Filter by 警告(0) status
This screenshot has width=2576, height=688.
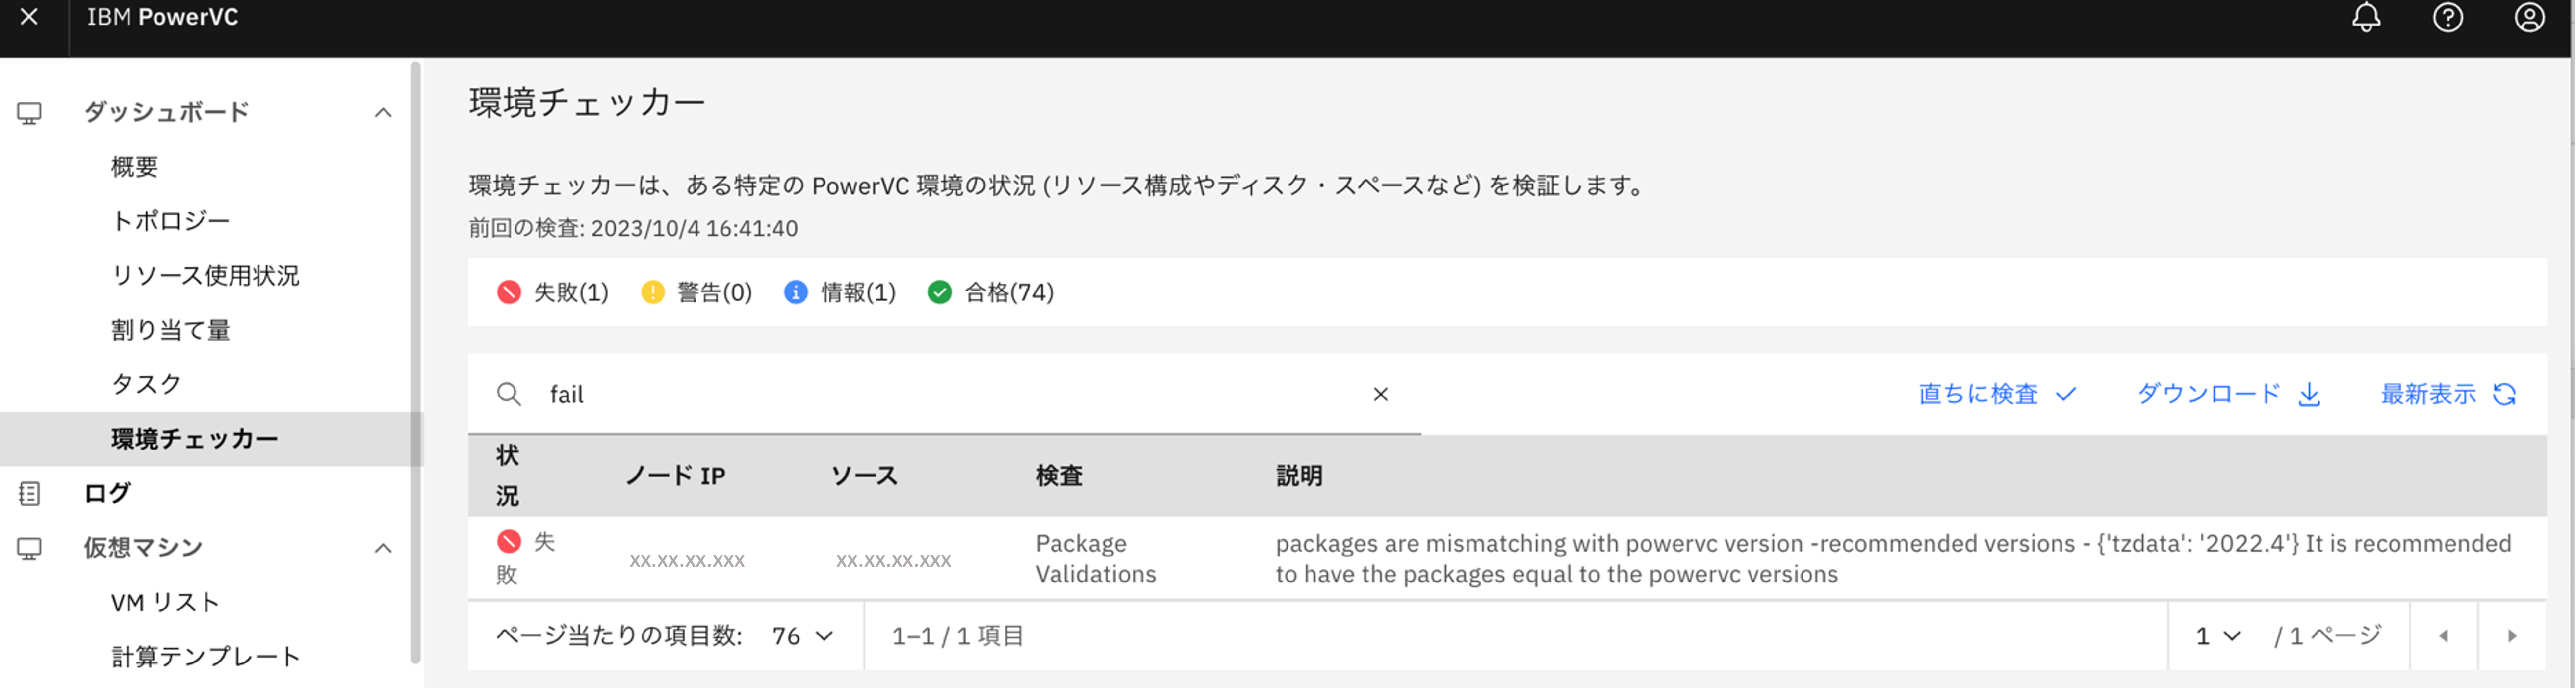[x=697, y=292]
